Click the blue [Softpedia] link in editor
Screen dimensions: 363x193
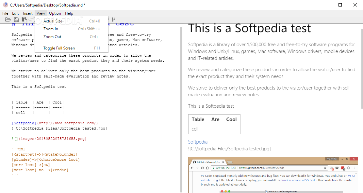pyautogui.click(x=24, y=123)
